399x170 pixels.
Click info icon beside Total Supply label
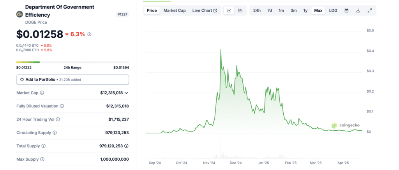(x=44, y=146)
